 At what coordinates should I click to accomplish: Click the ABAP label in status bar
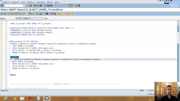(142, 91)
